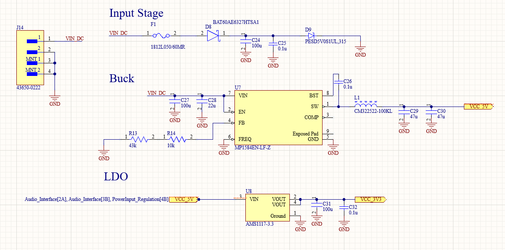Select the 10k value of R14

click(171, 146)
